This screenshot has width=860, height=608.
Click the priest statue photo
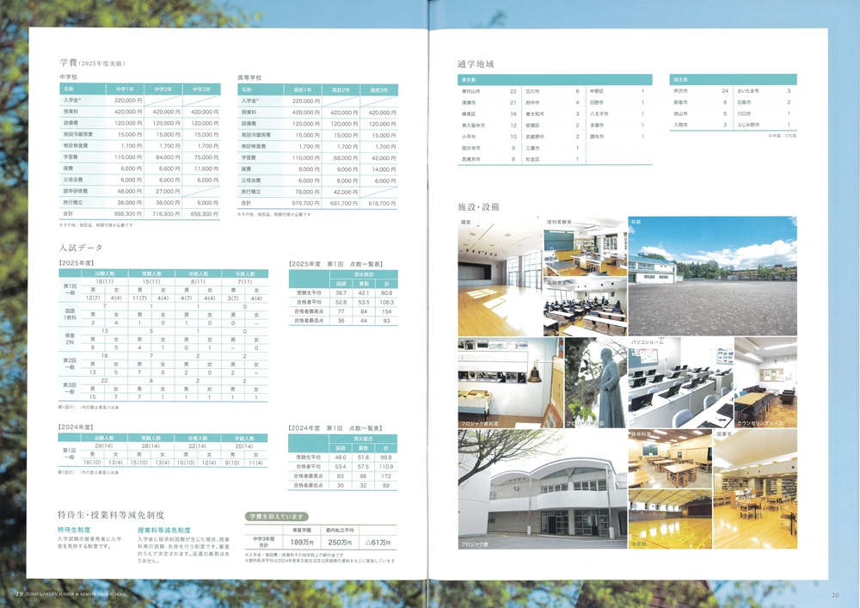[x=596, y=383]
